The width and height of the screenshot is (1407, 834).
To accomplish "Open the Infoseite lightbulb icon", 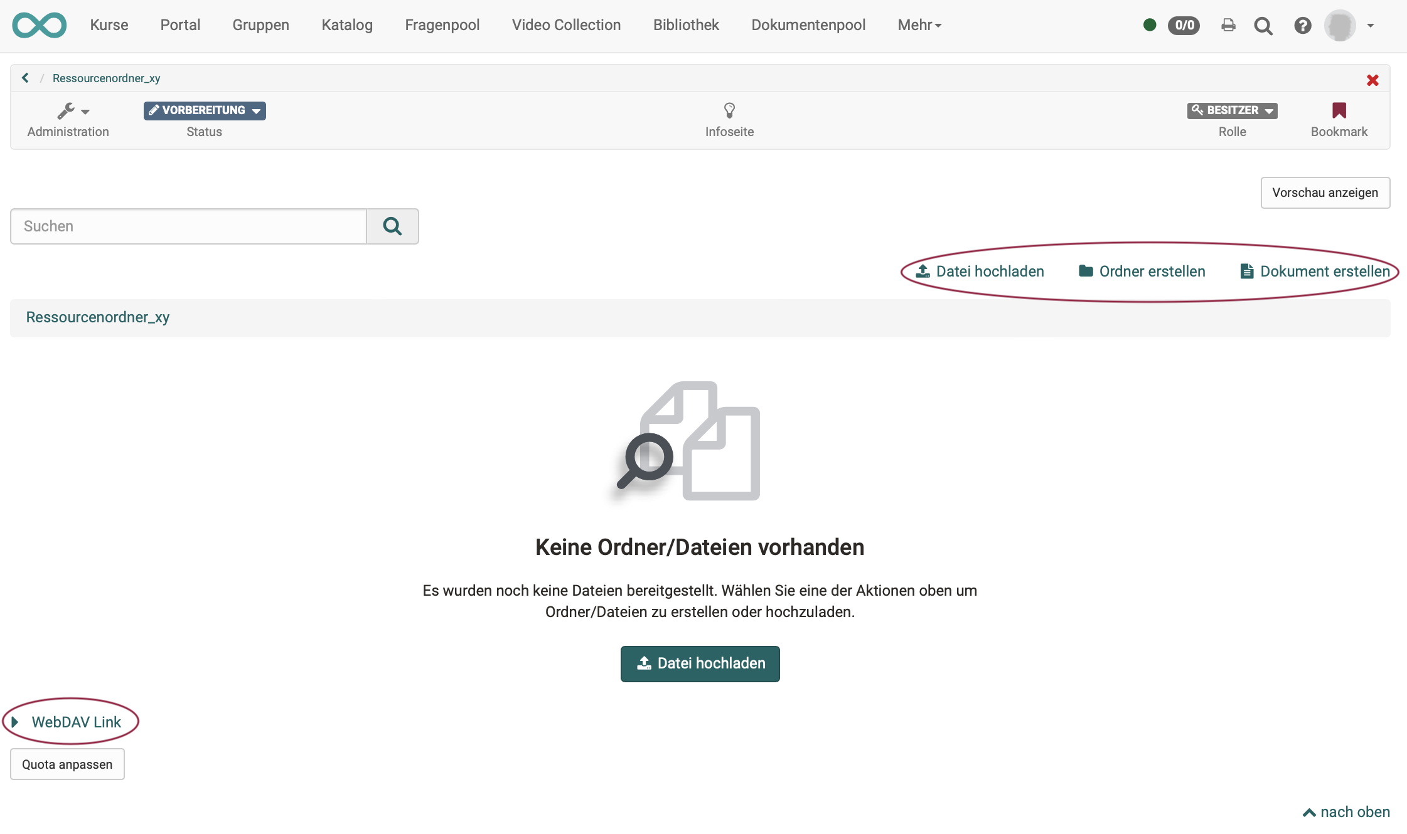I will pos(729,110).
